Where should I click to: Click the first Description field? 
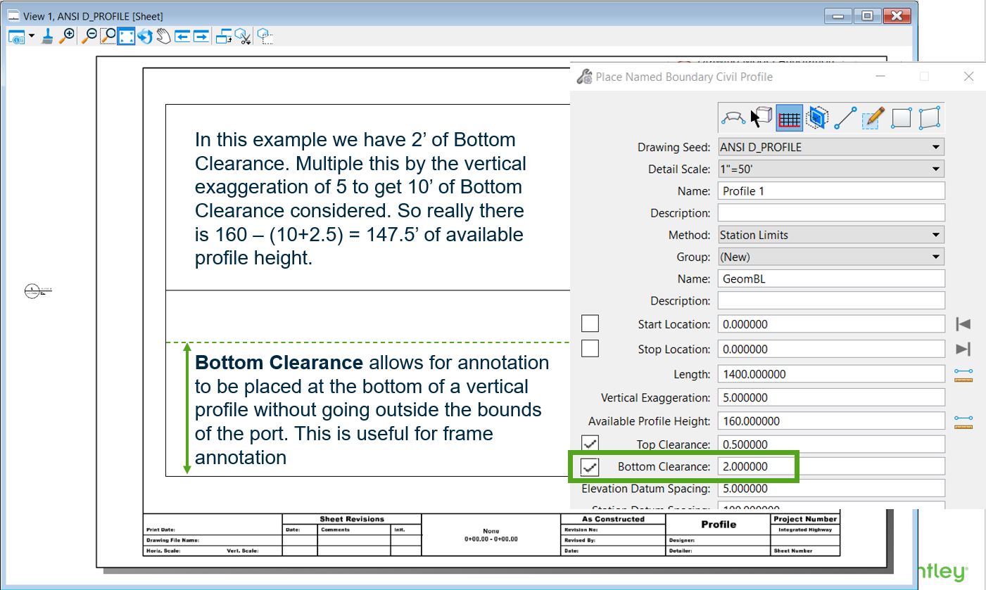[831, 212]
